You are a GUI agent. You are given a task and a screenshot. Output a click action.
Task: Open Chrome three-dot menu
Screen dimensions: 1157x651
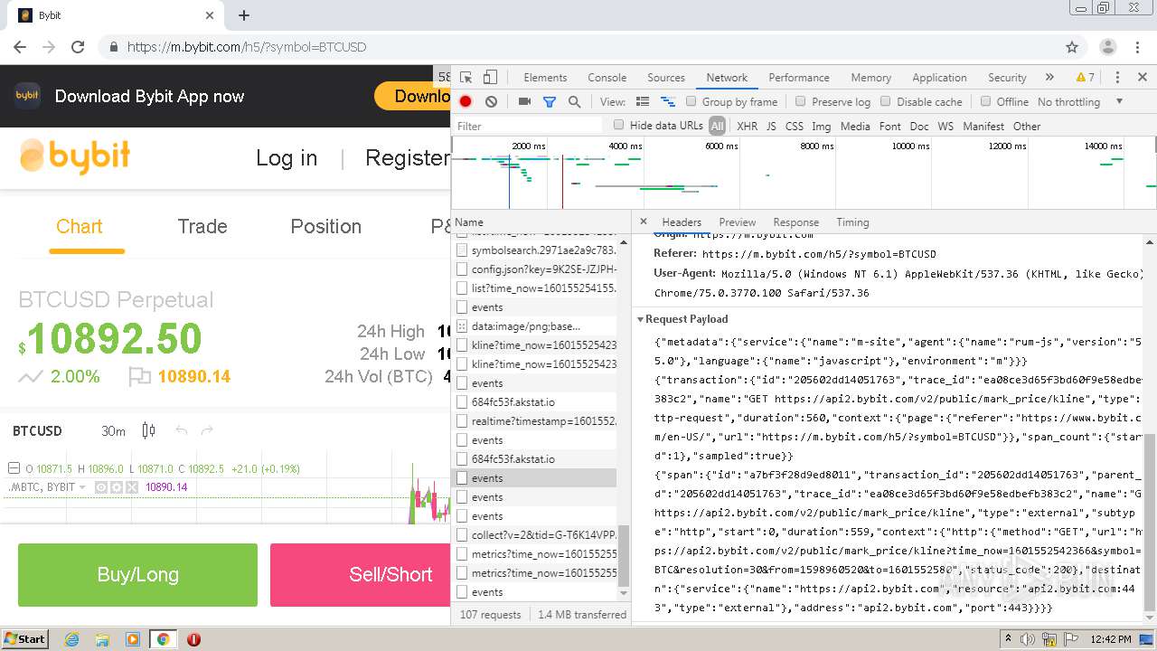tap(1138, 47)
